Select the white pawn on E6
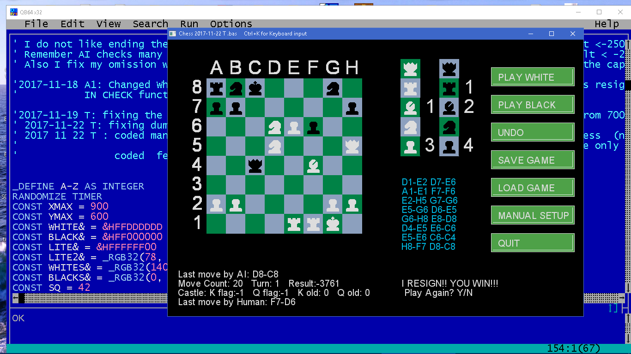The image size is (631, 354). [x=294, y=127]
